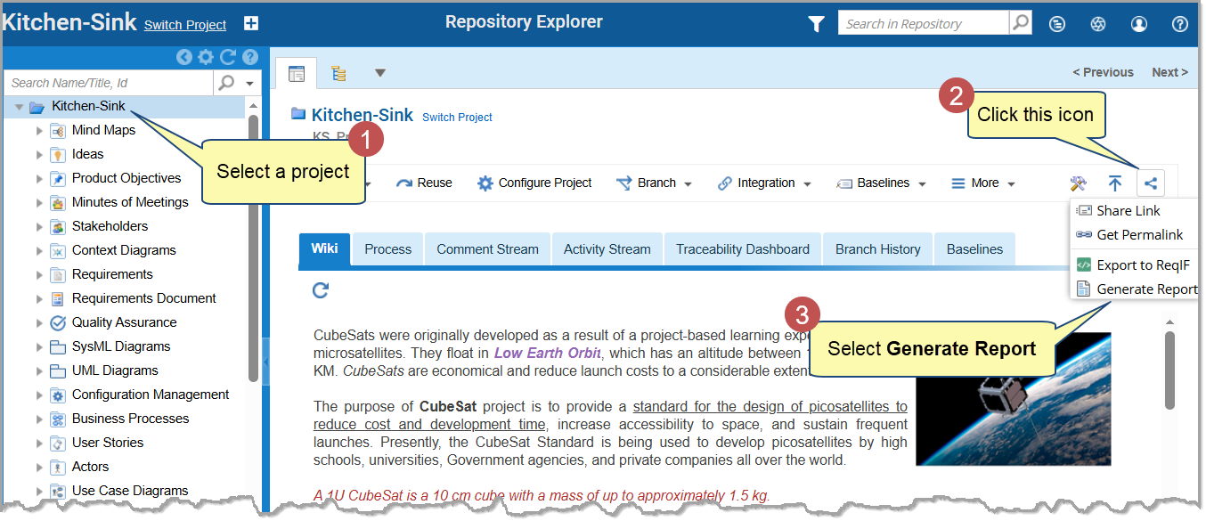Click the plus icon next to Switch Project
Viewport: 1206px width, 529px height.
(x=251, y=24)
